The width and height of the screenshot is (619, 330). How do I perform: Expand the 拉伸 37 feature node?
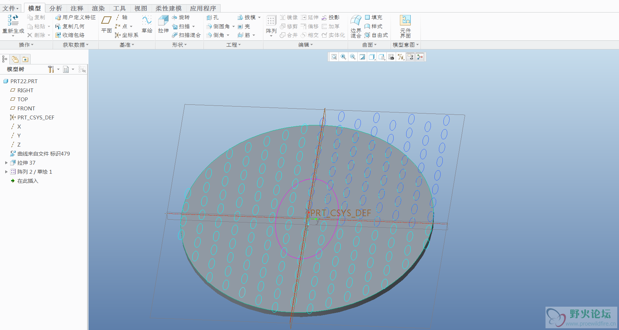[6, 163]
